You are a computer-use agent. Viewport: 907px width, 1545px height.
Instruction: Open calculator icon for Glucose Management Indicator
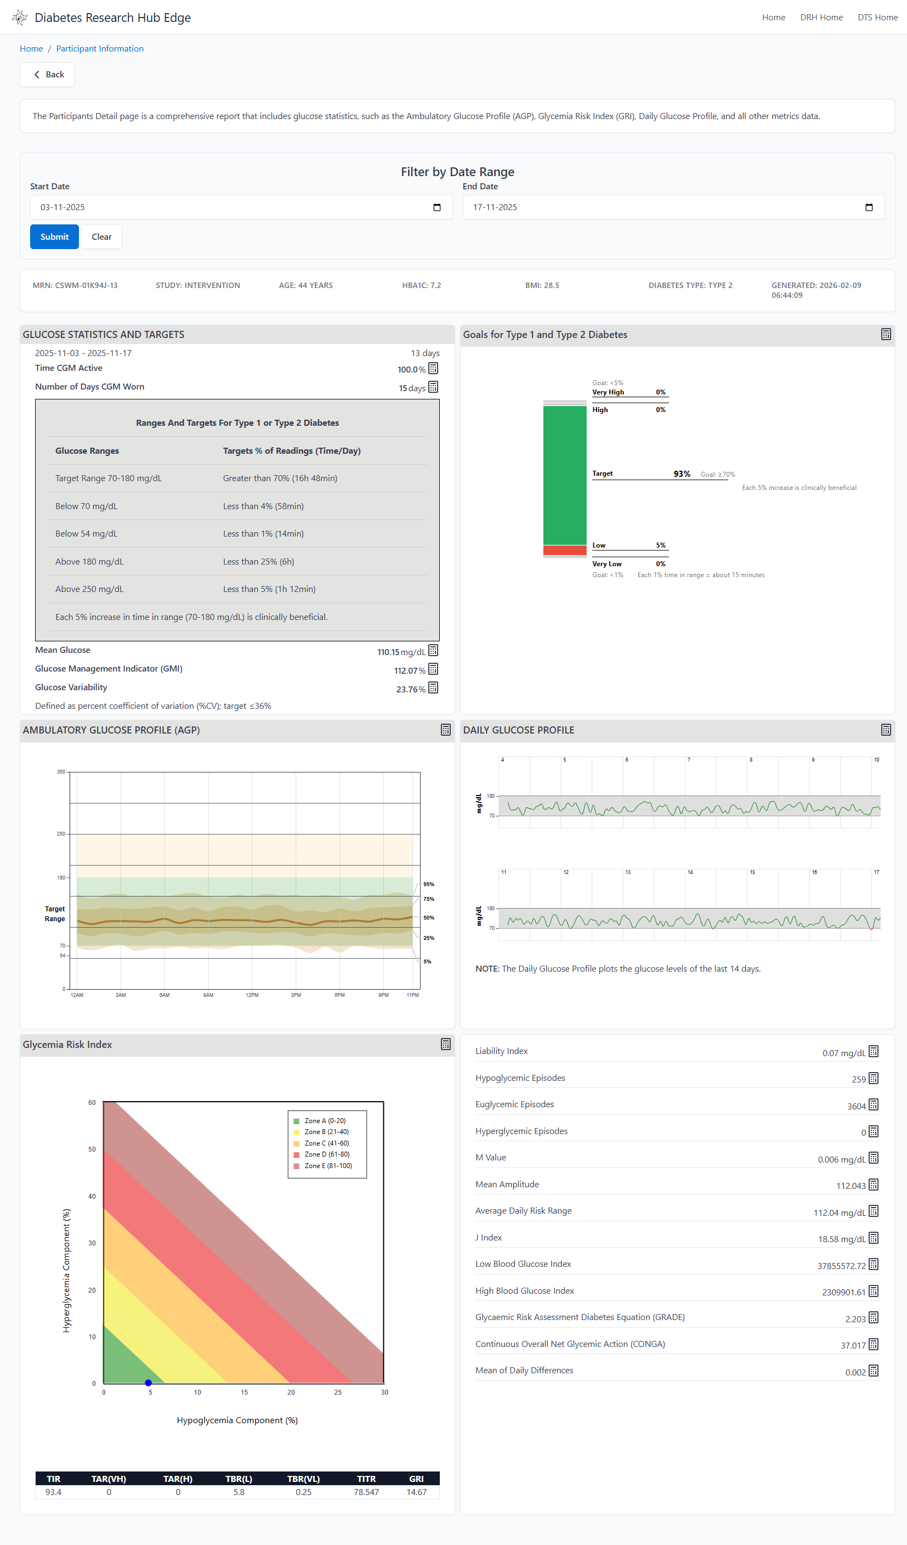coord(433,669)
